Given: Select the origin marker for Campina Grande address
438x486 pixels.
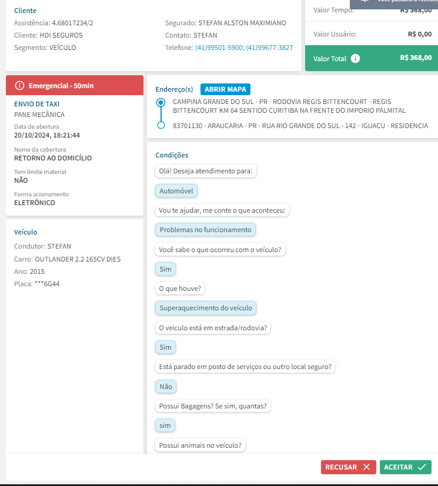Looking at the screenshot, I should 161,102.
